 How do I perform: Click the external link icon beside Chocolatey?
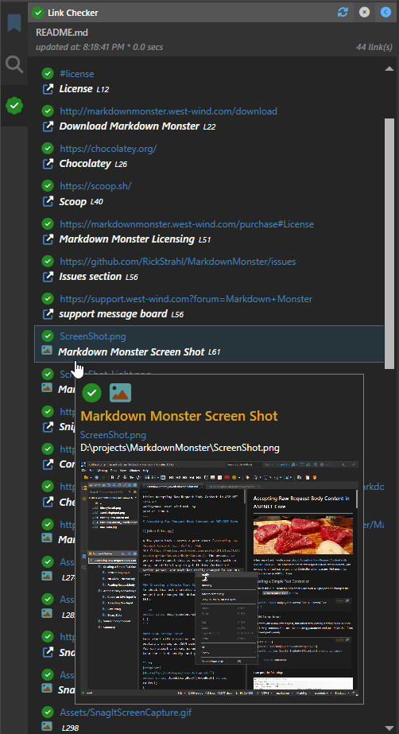pos(48,164)
